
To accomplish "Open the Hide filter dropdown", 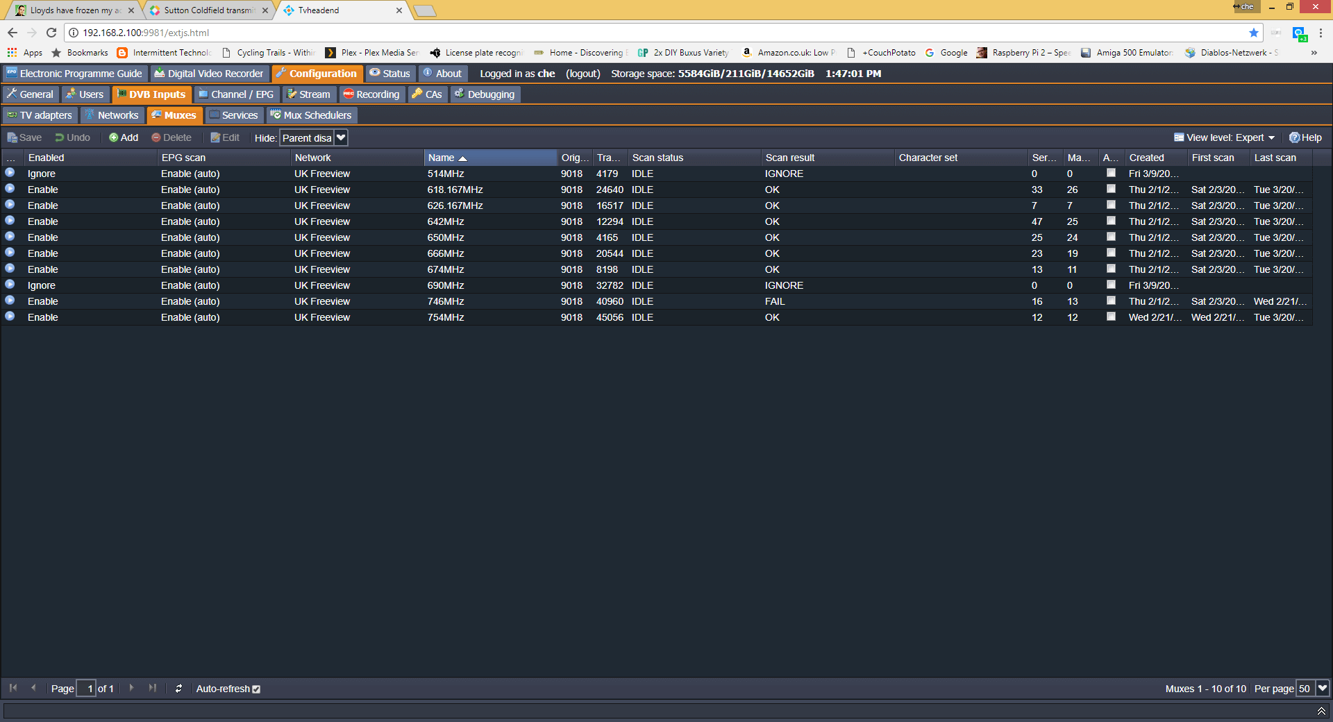I will pyautogui.click(x=341, y=137).
